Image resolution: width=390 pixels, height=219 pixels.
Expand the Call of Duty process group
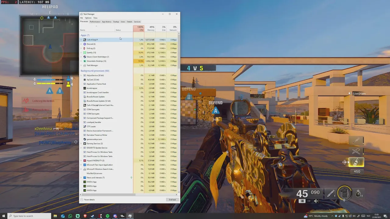pos(81,40)
